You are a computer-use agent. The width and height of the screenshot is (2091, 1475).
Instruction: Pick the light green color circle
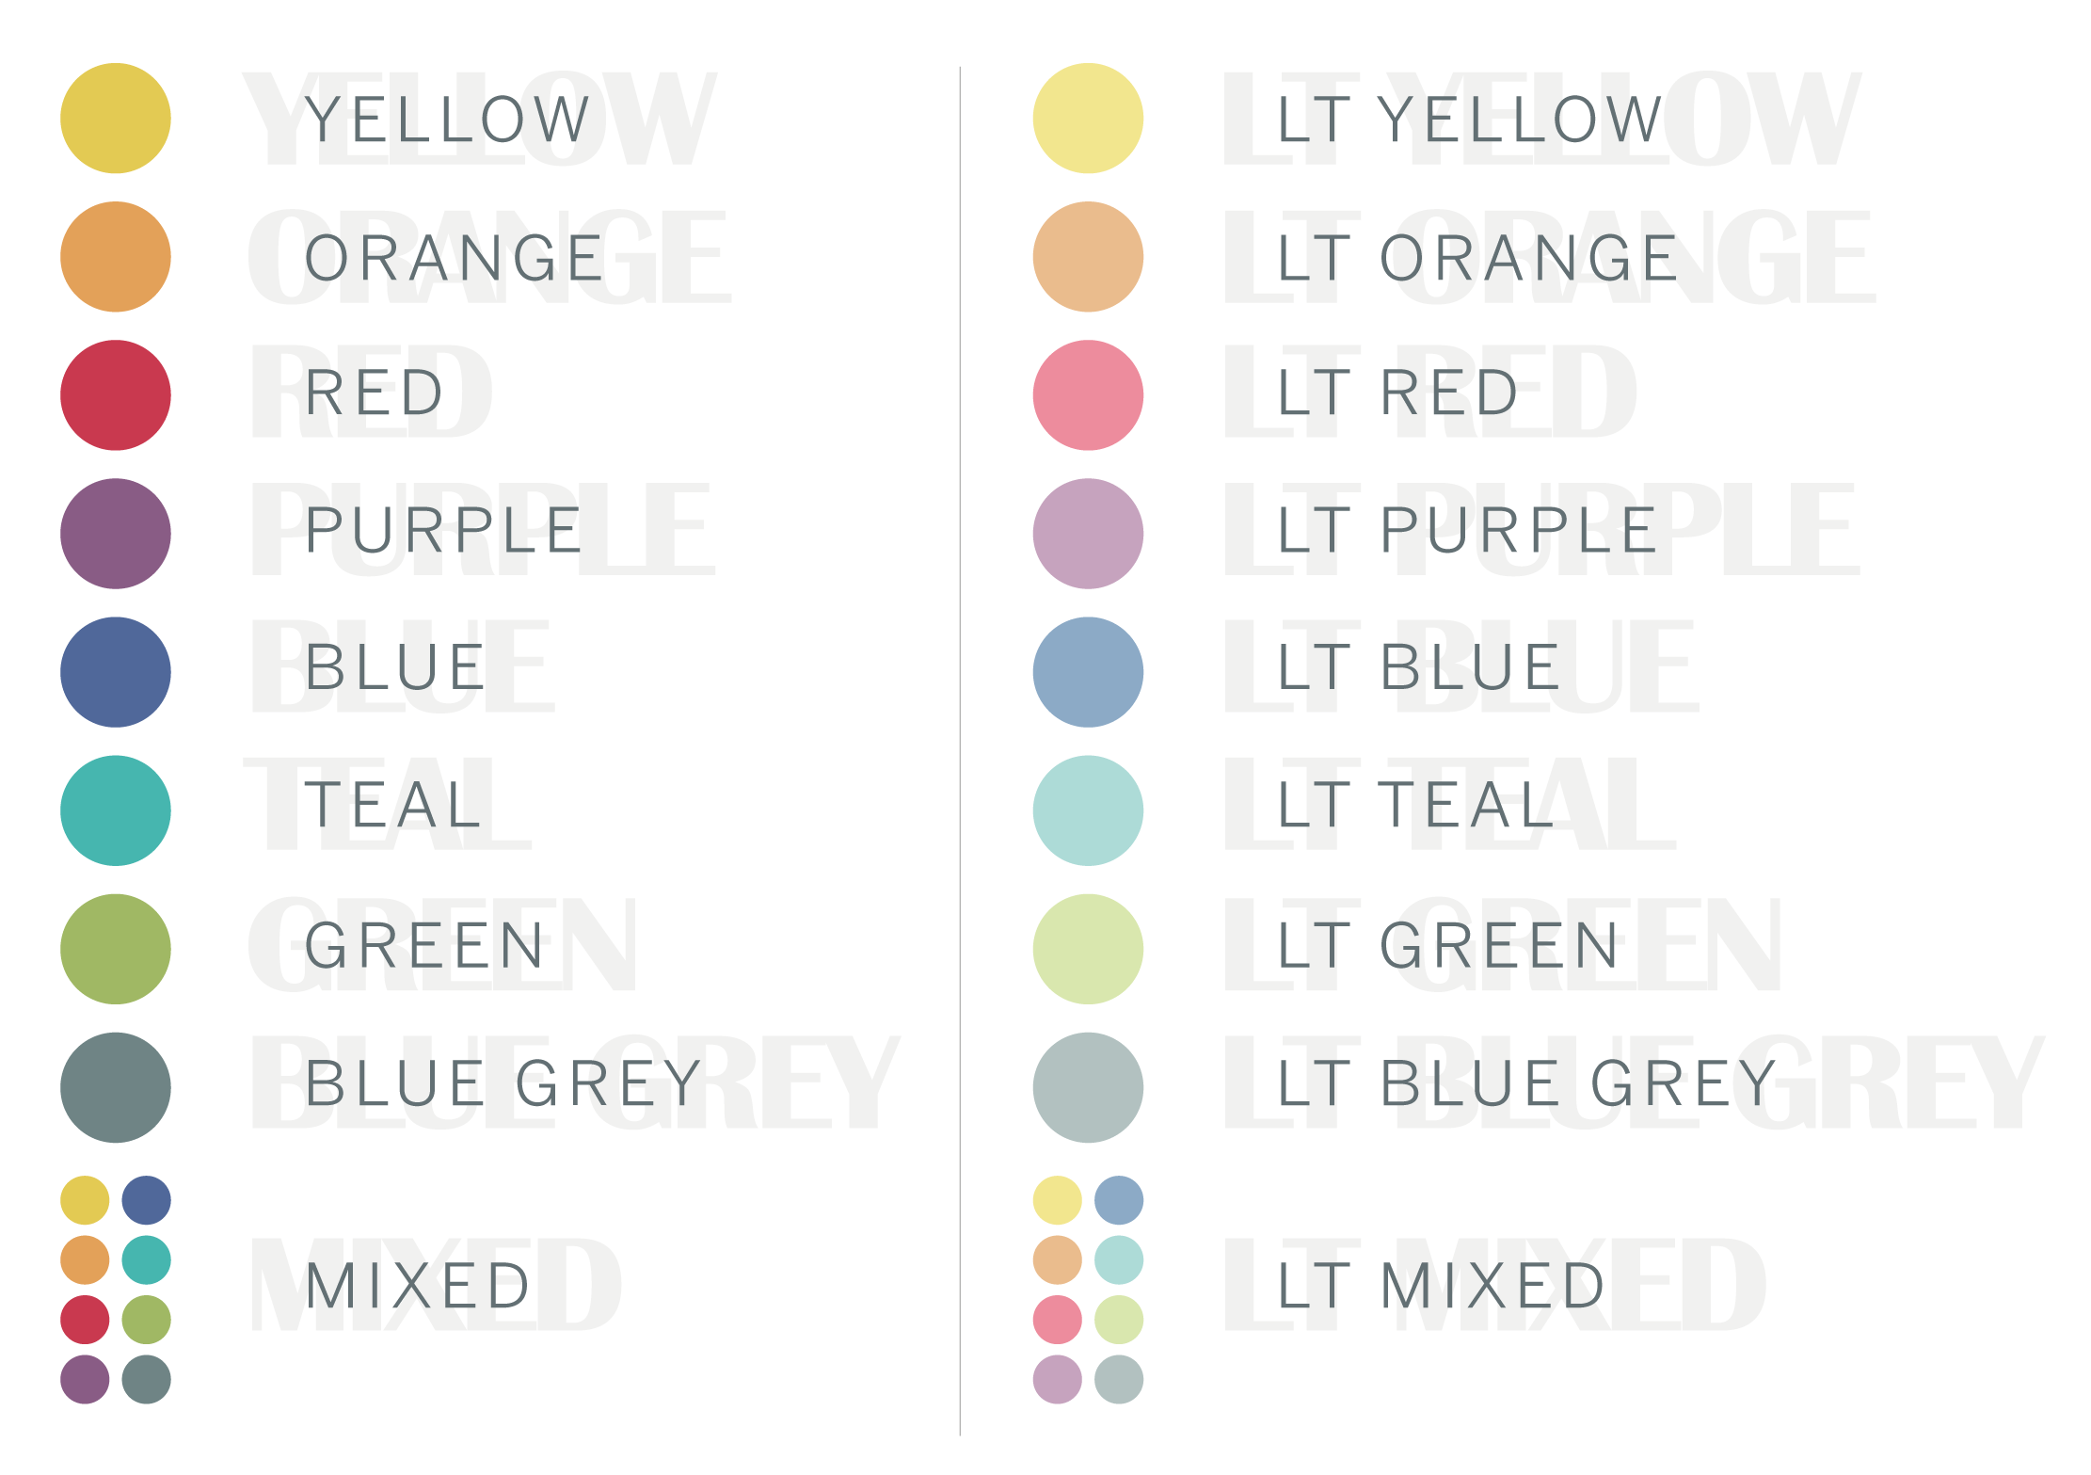point(1088,949)
